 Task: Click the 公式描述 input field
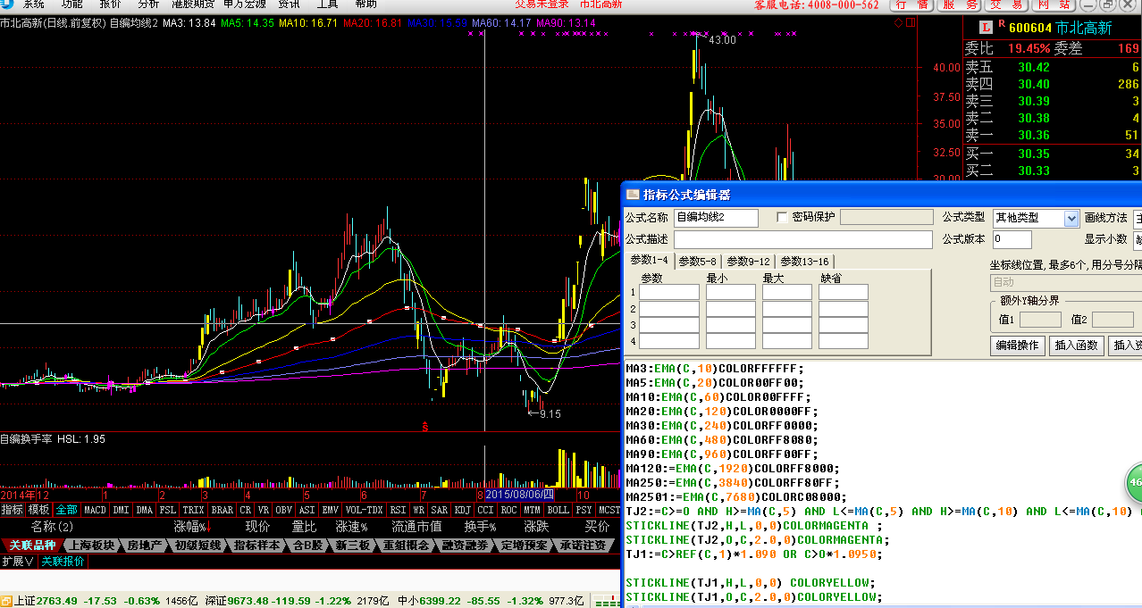(802, 239)
